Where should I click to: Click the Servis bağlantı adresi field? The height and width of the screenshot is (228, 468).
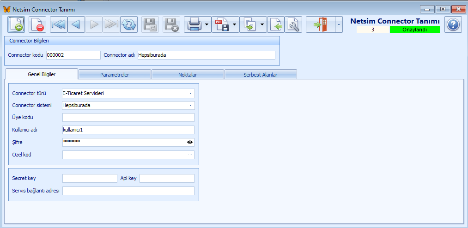[x=128, y=191]
